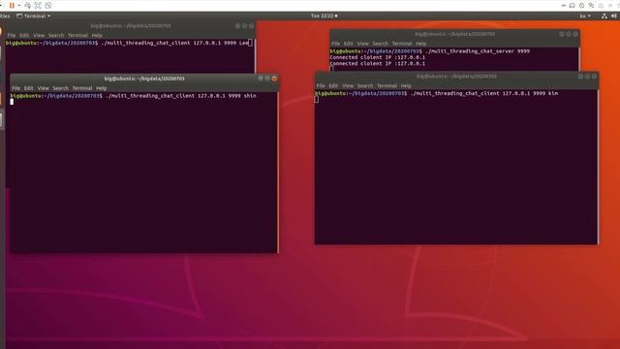Click the command line ending with 9999 shin

click(134, 96)
